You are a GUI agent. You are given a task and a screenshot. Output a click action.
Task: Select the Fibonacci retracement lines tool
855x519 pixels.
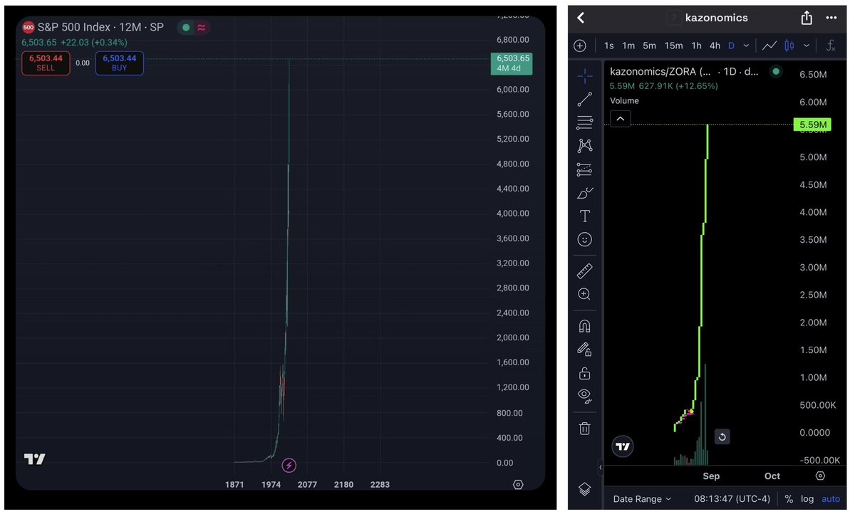[584, 122]
